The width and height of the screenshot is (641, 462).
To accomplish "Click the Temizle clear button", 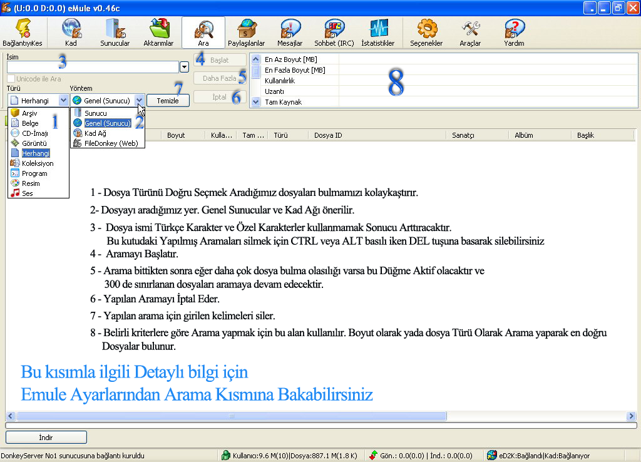I will click(168, 101).
